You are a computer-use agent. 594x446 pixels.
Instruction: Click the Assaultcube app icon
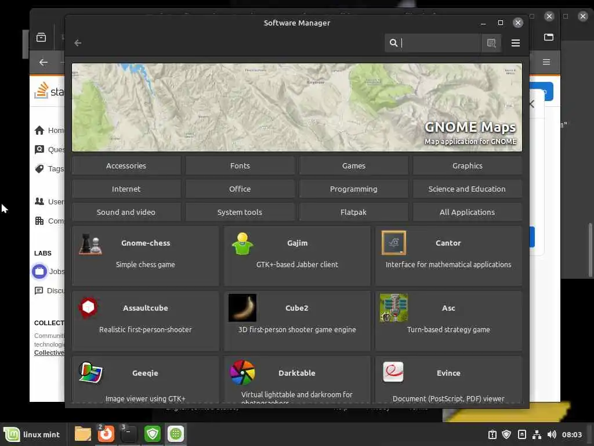(88, 307)
